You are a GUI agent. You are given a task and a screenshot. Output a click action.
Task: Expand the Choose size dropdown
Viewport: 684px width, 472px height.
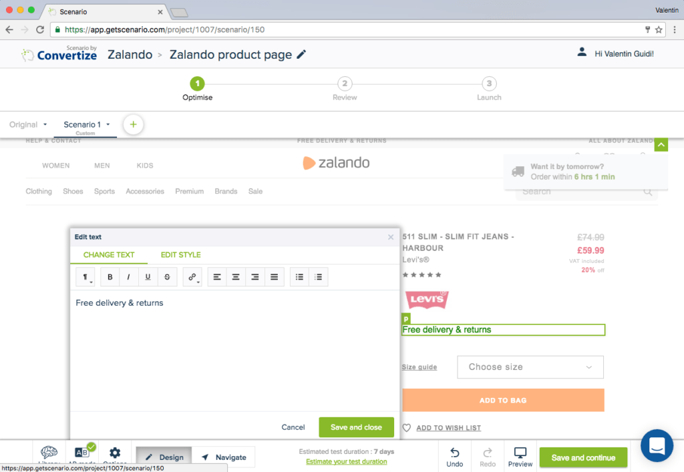click(530, 367)
